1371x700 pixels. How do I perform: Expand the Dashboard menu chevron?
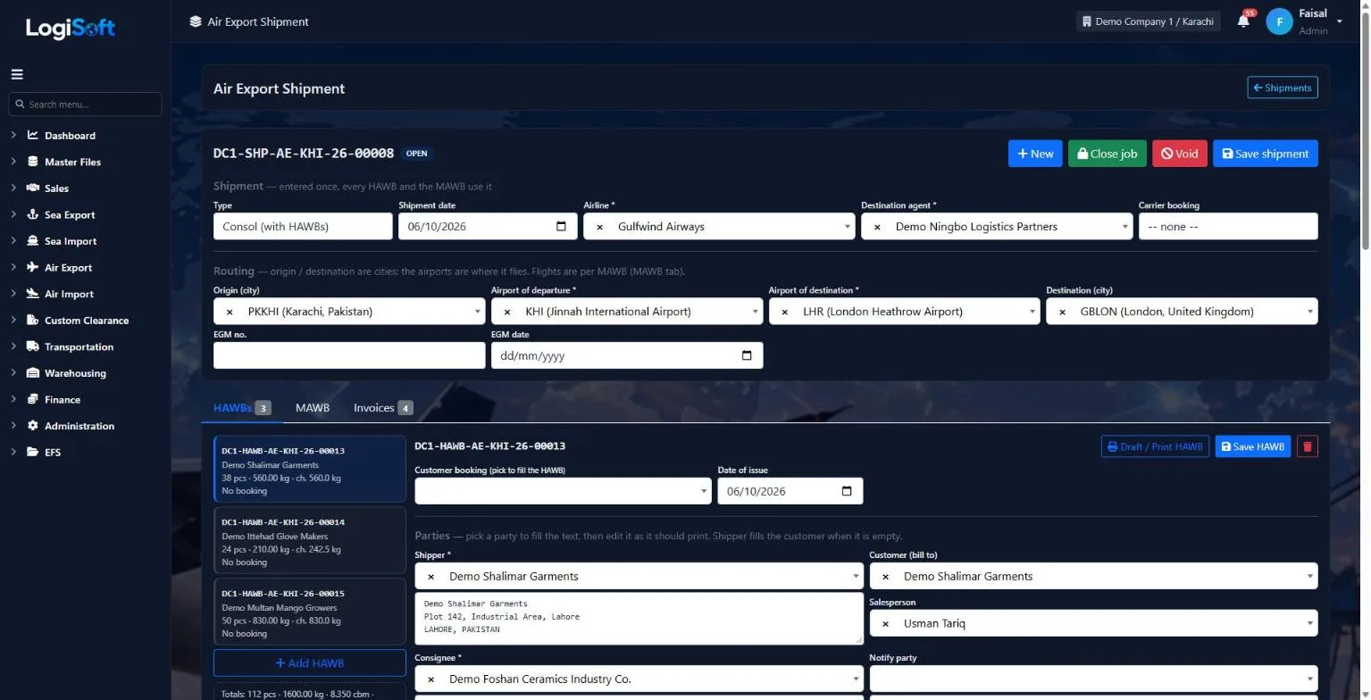tap(14, 136)
